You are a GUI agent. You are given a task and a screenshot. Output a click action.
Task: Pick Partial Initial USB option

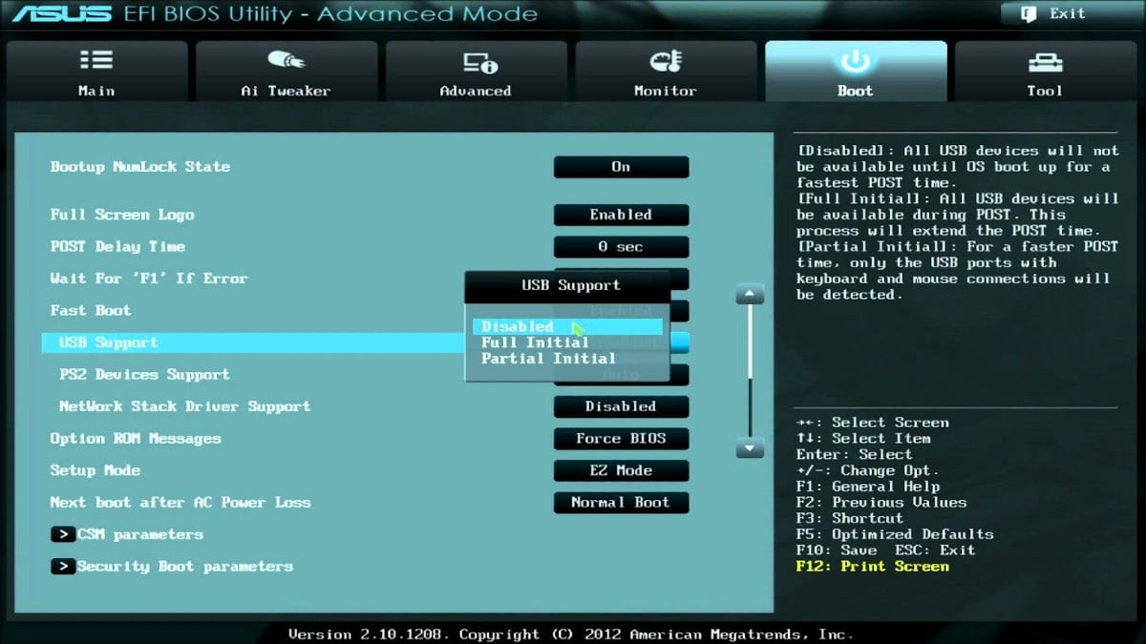[548, 359]
